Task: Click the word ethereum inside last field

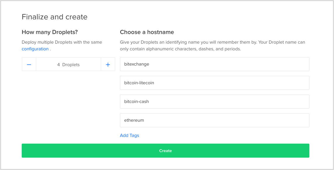Action: 134,120
